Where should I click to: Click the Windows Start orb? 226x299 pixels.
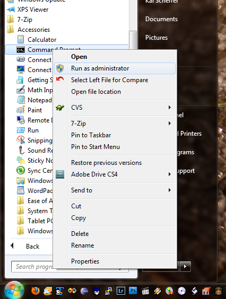pyautogui.click(x=14, y=291)
